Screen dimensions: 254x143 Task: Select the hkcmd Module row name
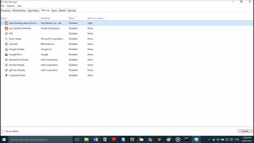point(17,65)
